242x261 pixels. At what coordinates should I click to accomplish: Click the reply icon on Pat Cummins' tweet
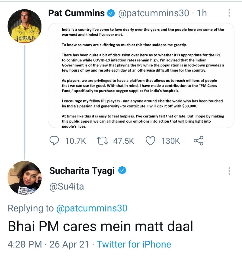[54, 141]
